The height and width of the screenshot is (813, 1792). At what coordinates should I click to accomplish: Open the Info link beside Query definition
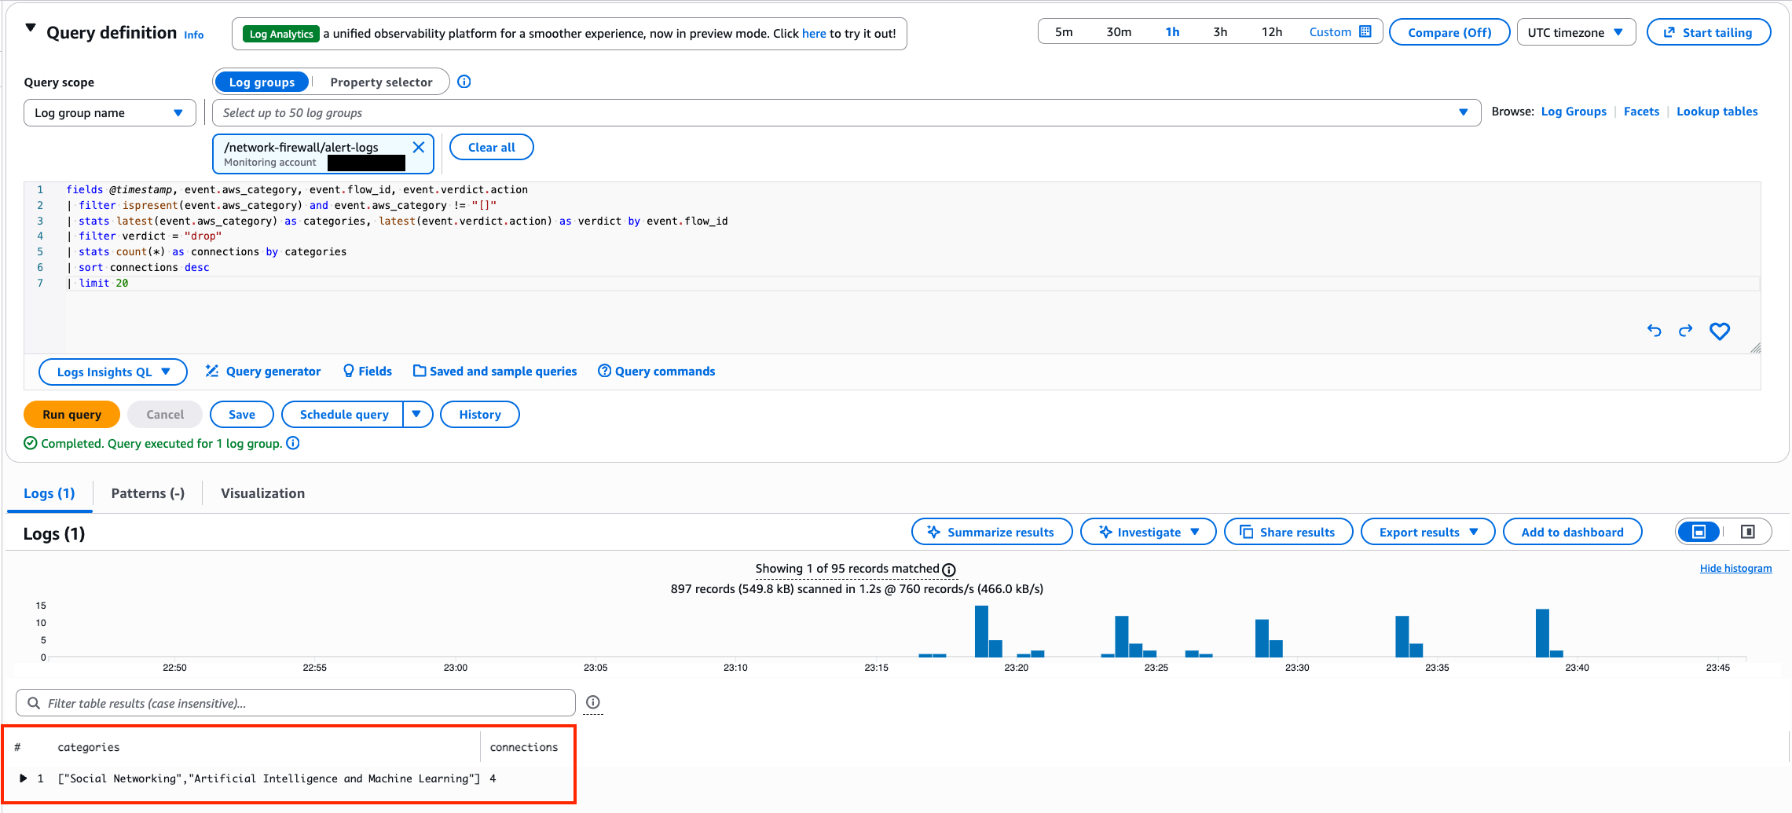[x=194, y=35]
